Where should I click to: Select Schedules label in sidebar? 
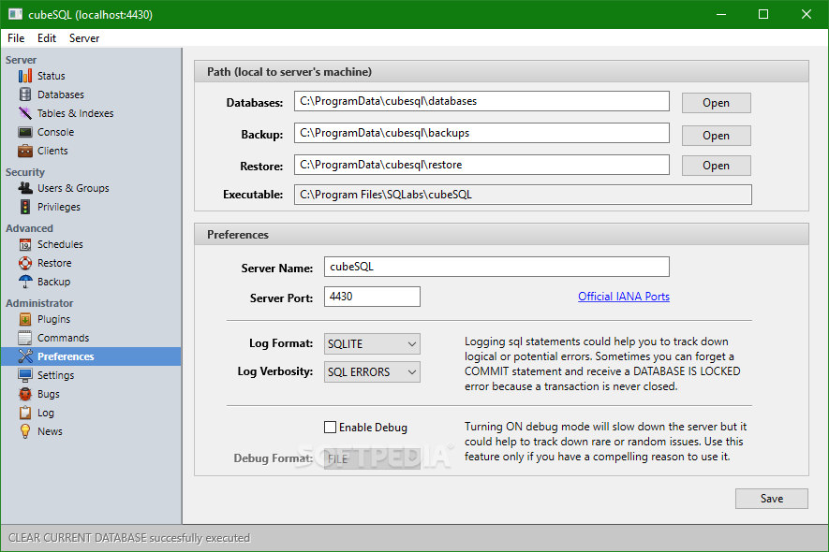coord(60,244)
